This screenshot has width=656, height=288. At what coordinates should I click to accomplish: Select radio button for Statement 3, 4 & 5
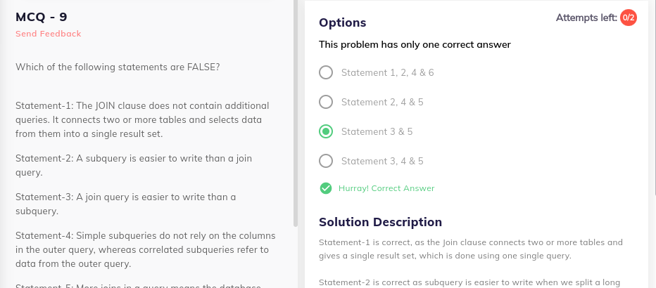325,161
